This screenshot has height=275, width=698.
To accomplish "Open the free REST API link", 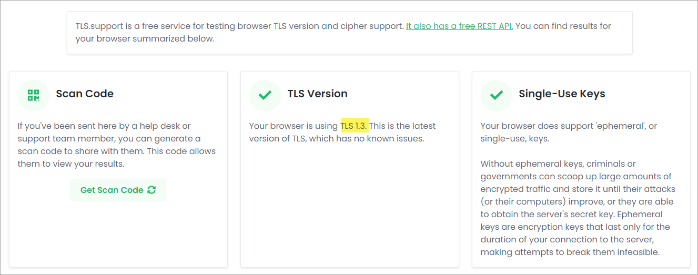I will [x=459, y=26].
